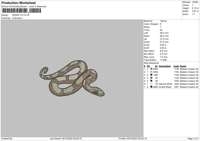Select the Amber Black color swatch

[x=151, y=87]
